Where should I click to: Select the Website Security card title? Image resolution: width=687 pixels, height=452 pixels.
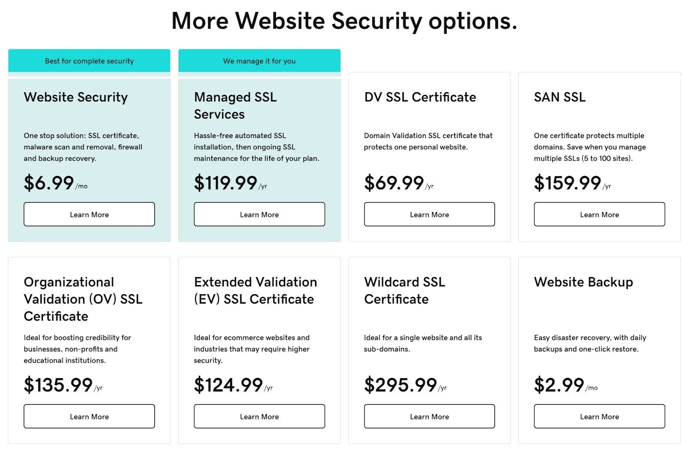(75, 98)
